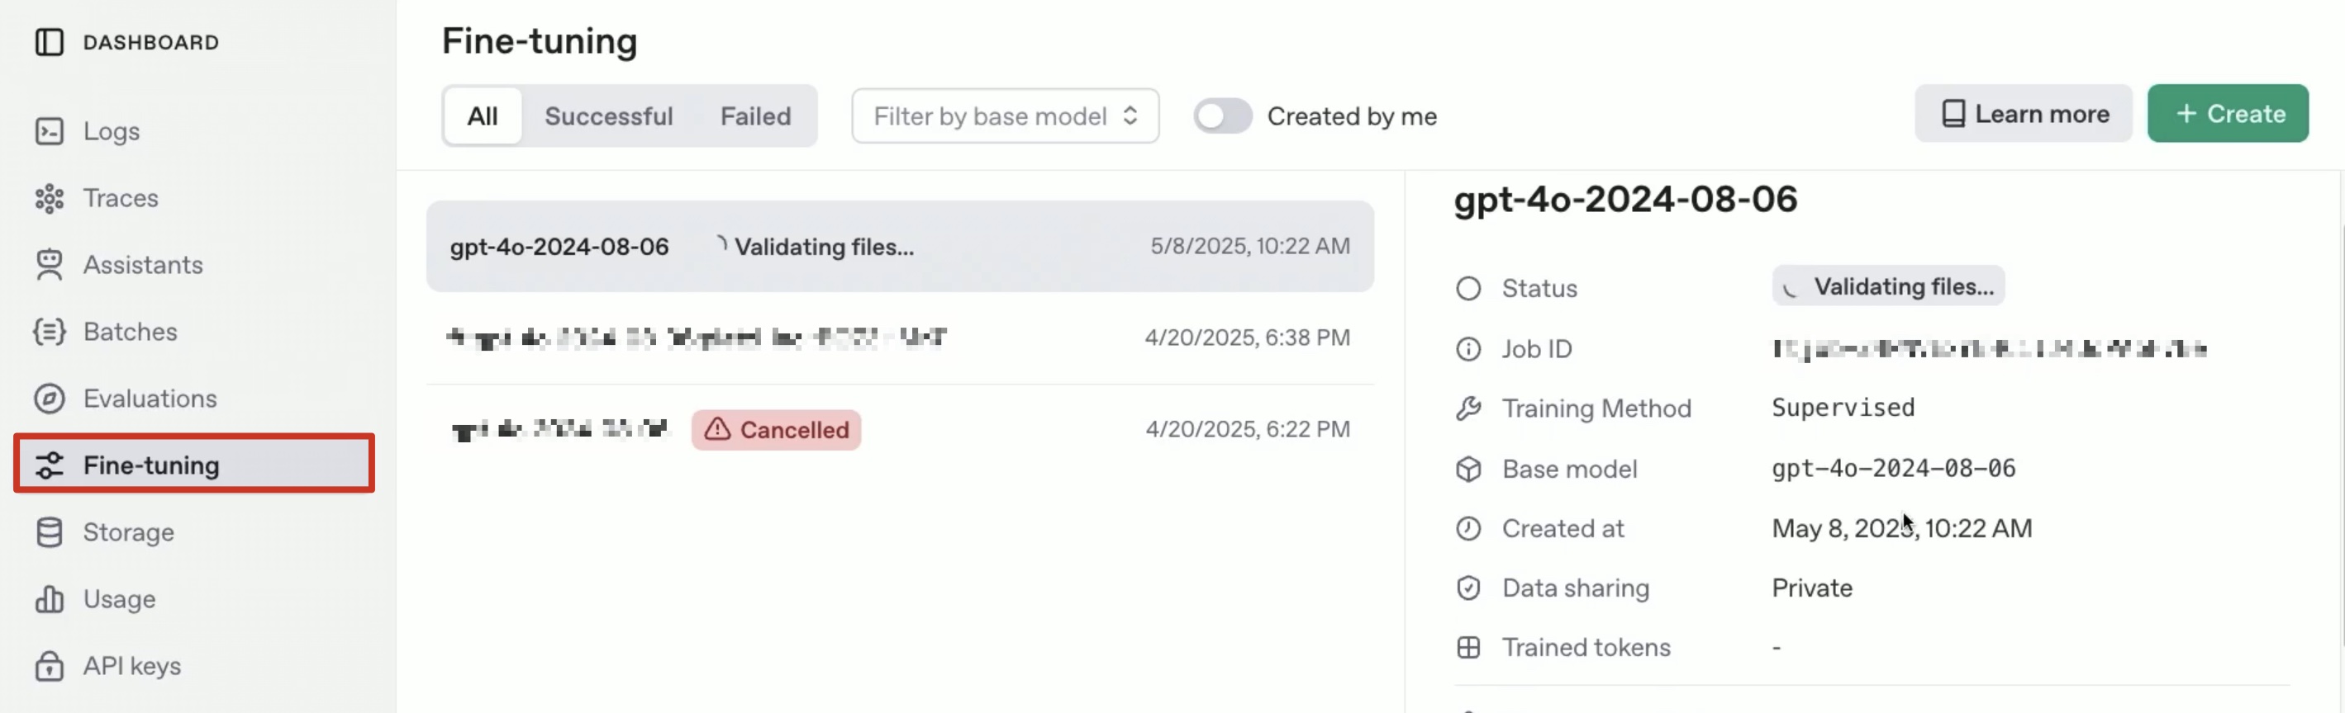Screen dimensions: 2345x713
Task: Click the Created at clock icon
Action: click(x=1468, y=528)
